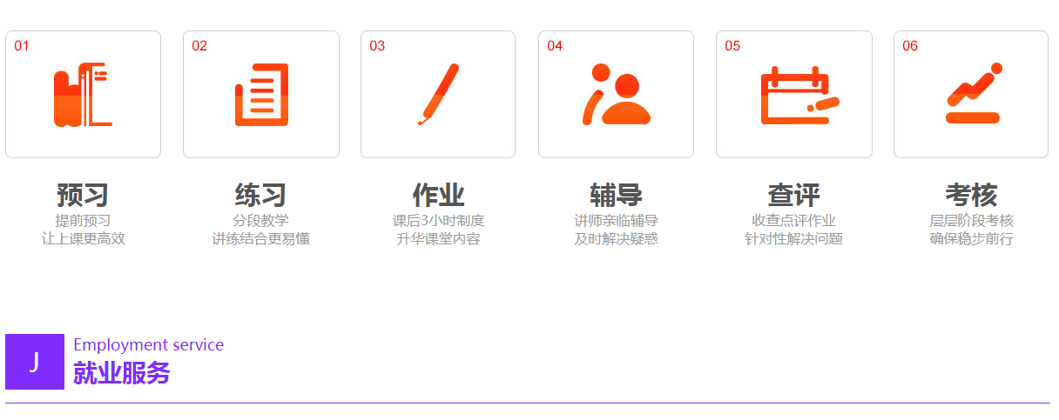
Task: Select the orange pen icon for 作业
Action: point(438,94)
